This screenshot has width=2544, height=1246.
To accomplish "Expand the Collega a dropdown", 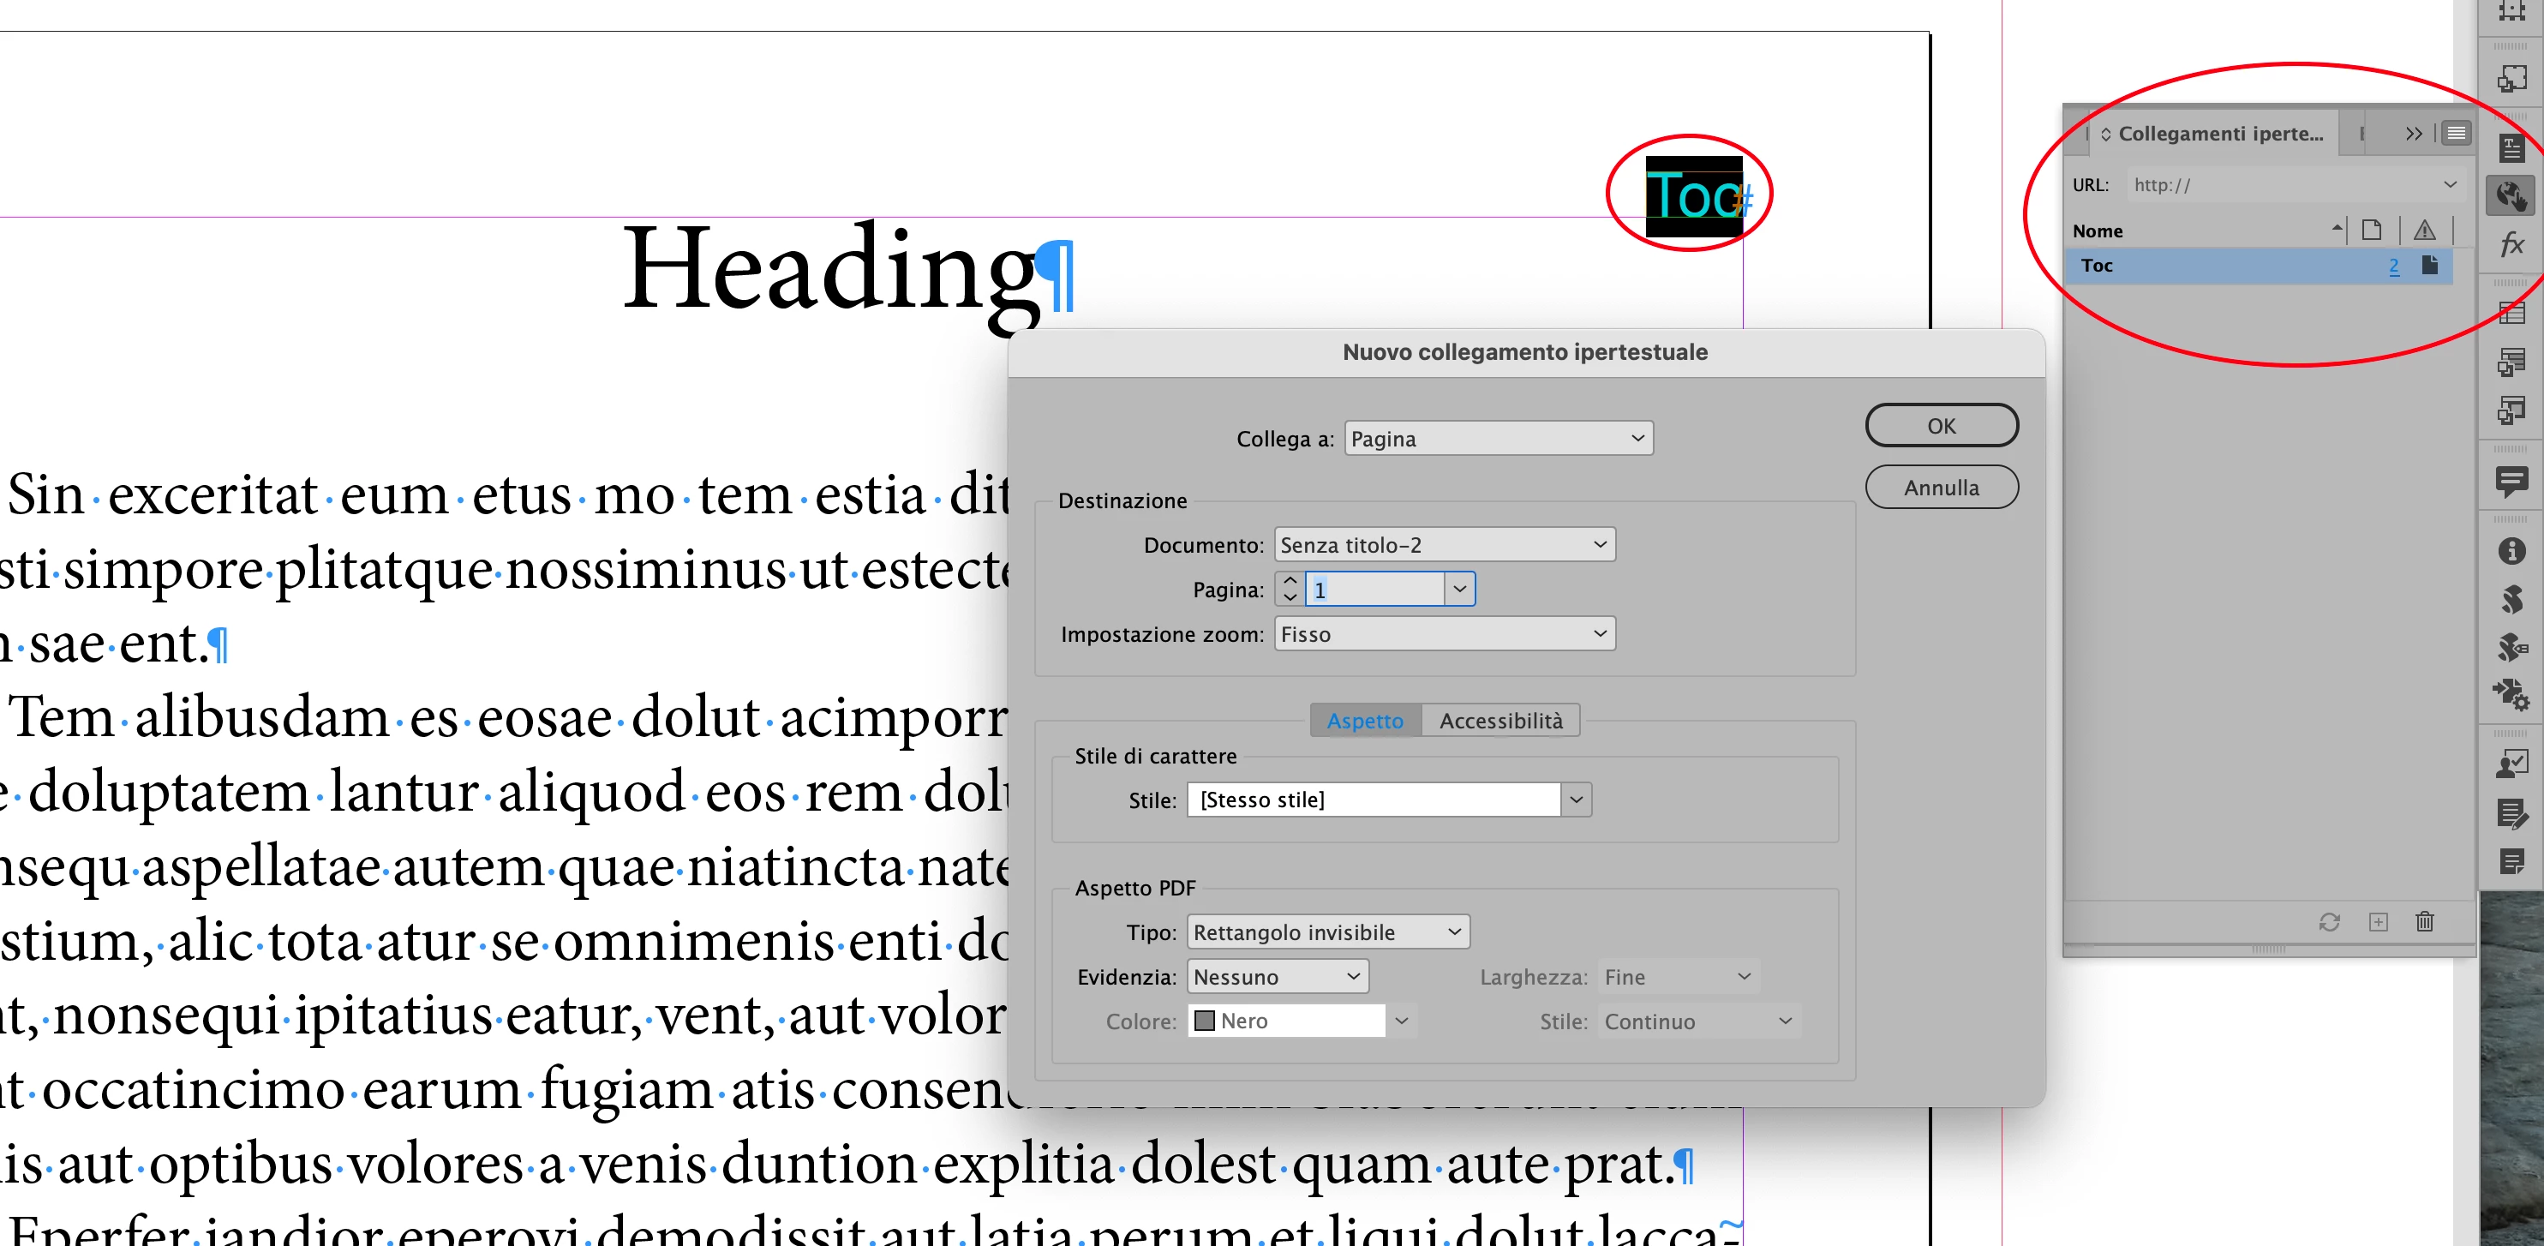I will tap(1498, 439).
